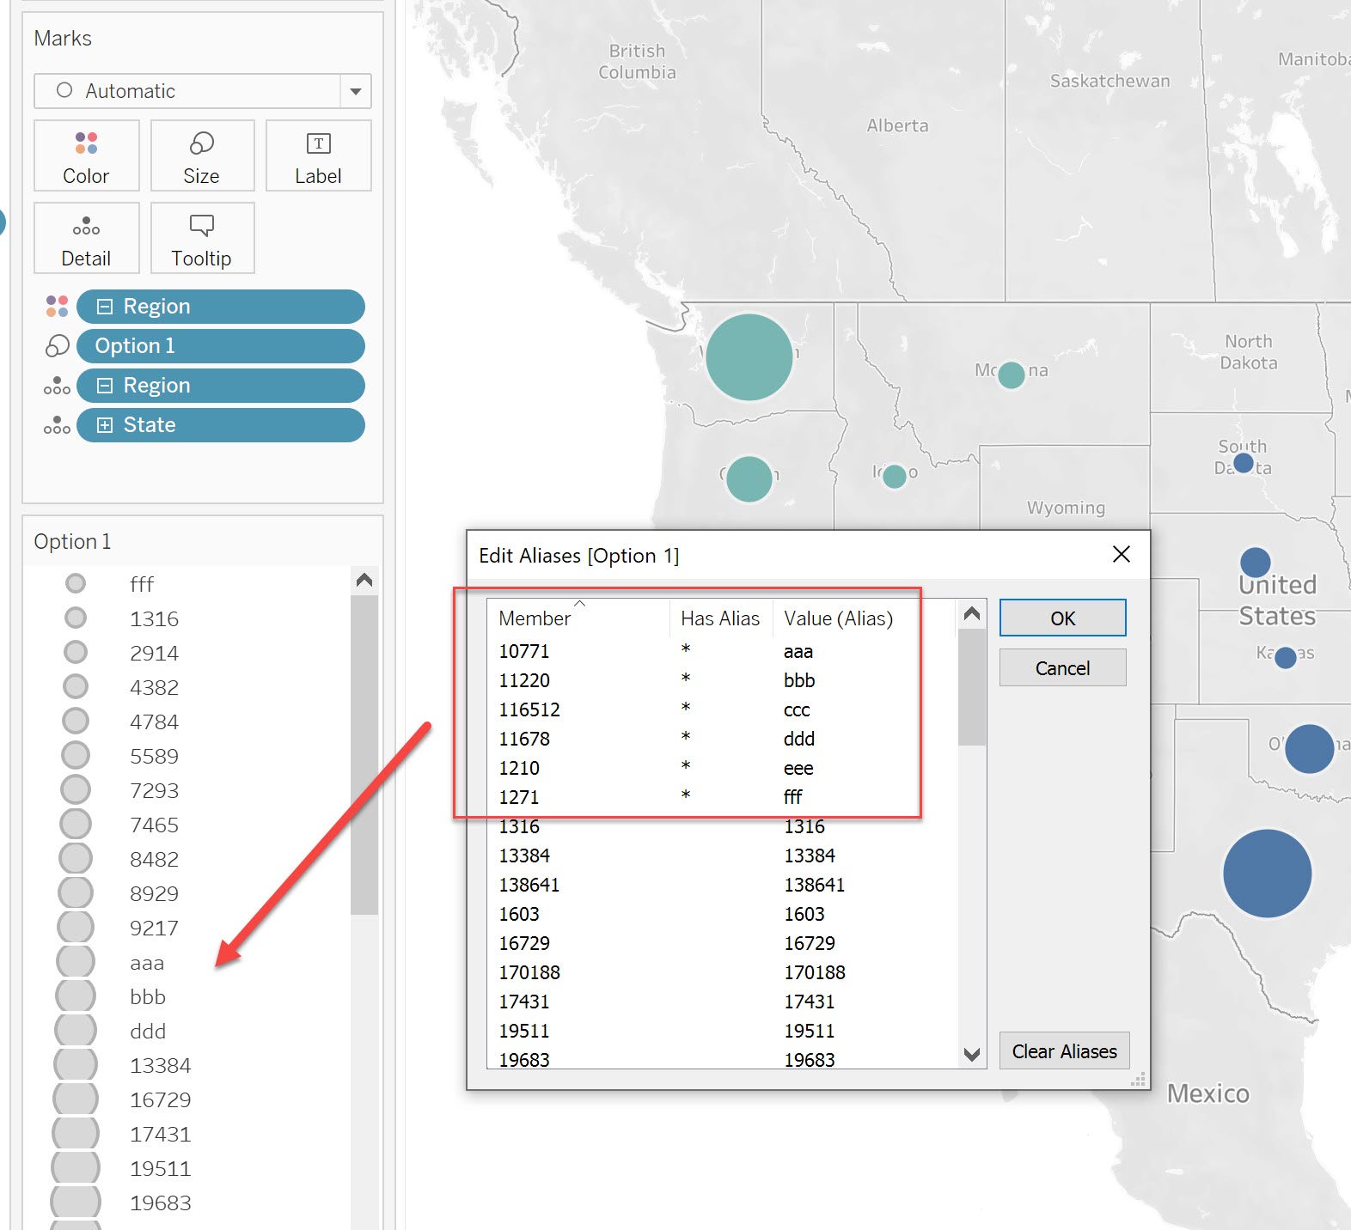Select member 10771 row
The width and height of the screenshot is (1351, 1230).
[x=722, y=651]
